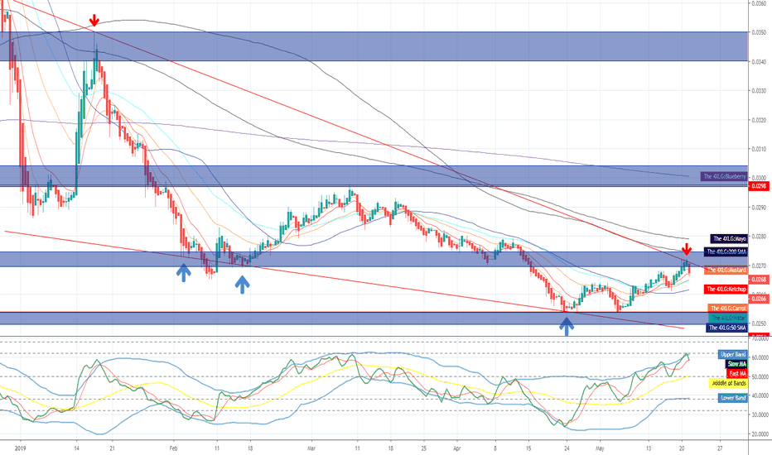Viewport: 772px width, 455px height.
Task: Click the 0.0290 price axis value
Action: 759,207
